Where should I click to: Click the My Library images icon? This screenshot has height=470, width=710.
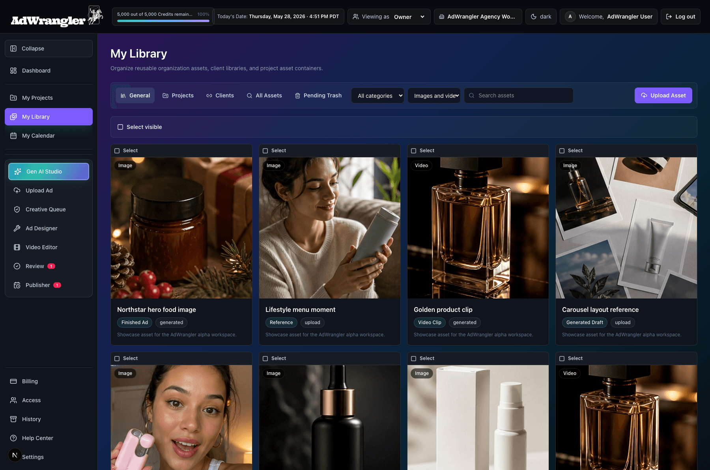click(x=13, y=117)
